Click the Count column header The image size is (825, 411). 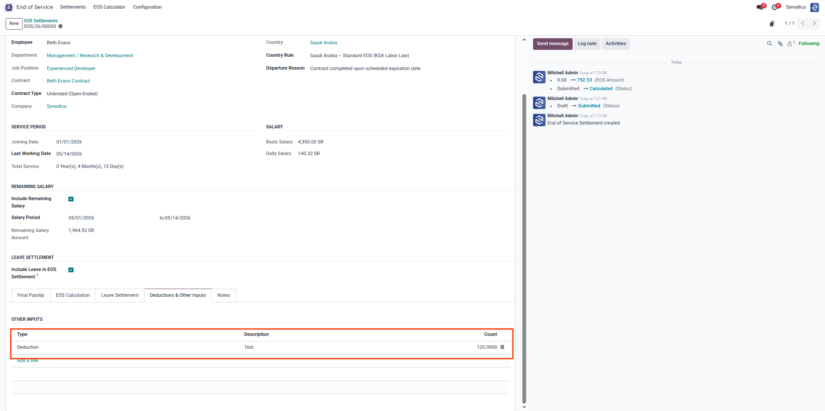point(490,335)
